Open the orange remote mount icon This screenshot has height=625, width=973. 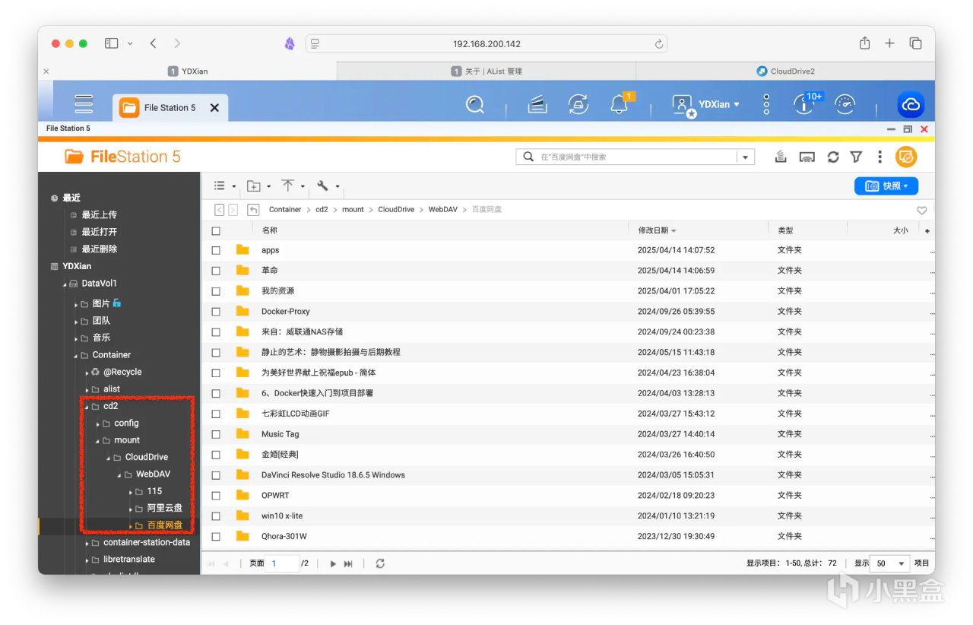click(x=906, y=157)
